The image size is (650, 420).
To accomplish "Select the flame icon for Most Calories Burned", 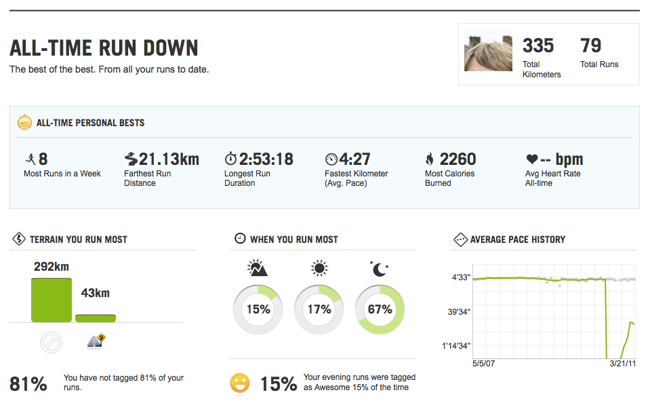I will 429,159.
